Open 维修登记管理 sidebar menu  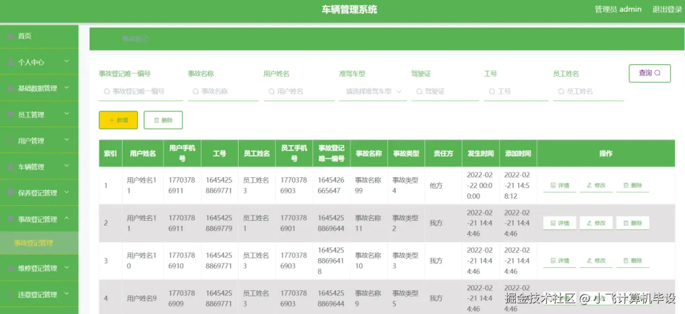[x=39, y=268]
